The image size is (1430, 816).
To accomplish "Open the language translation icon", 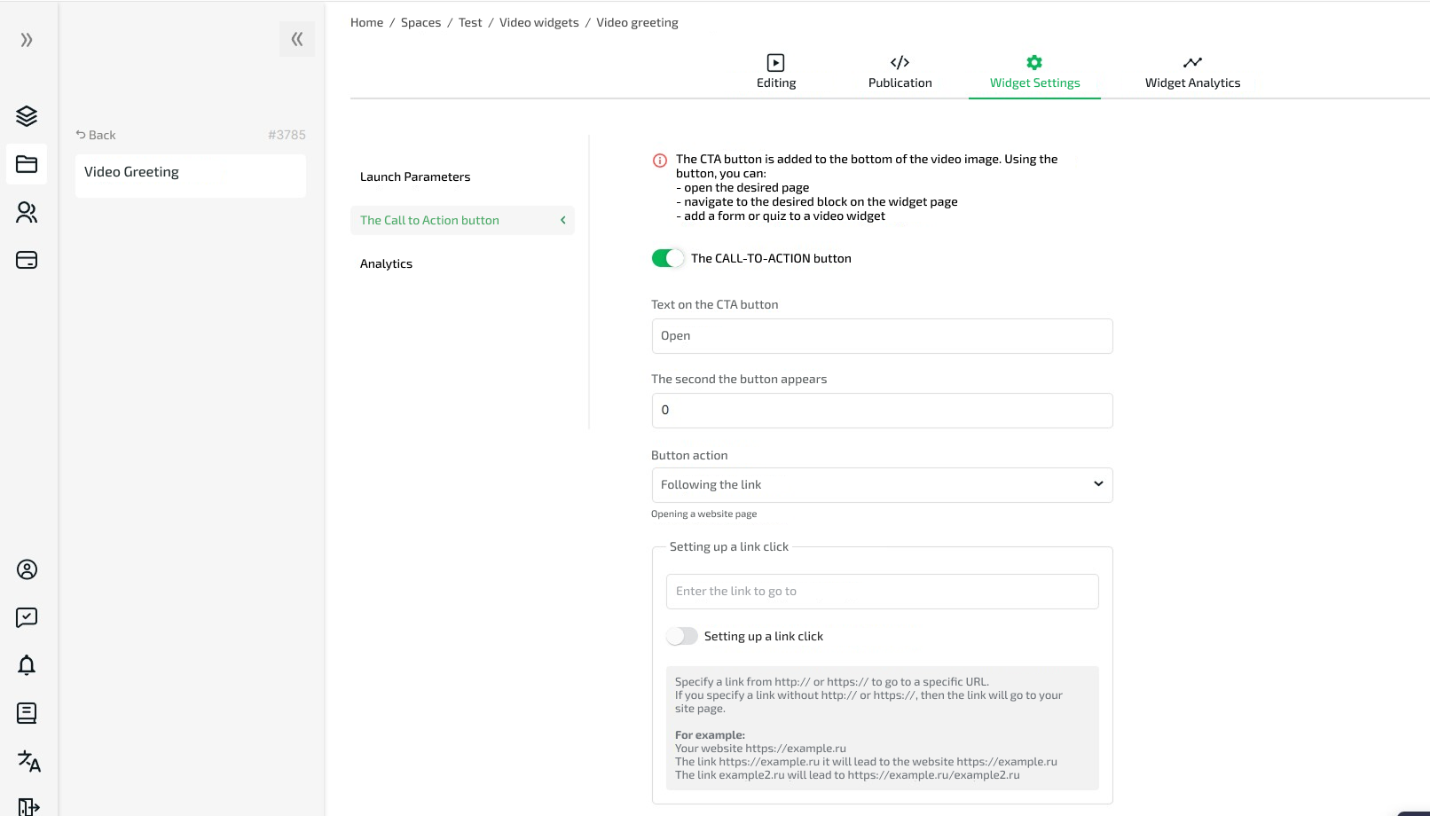I will (28, 761).
